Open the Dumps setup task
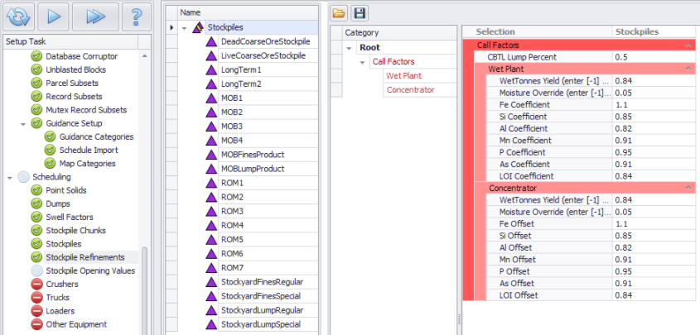 click(x=58, y=204)
